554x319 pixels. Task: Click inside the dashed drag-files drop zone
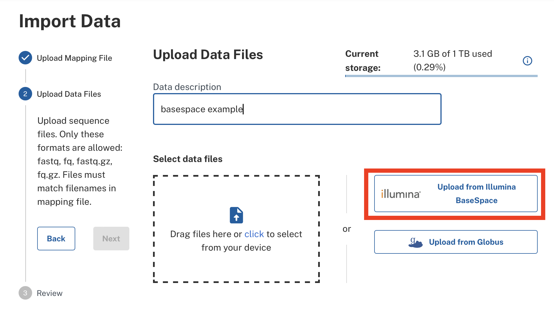(236, 229)
